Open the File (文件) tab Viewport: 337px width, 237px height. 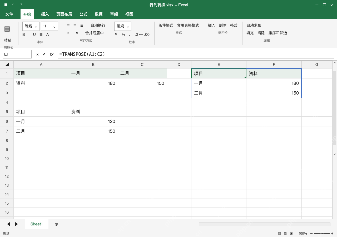(x=9, y=14)
